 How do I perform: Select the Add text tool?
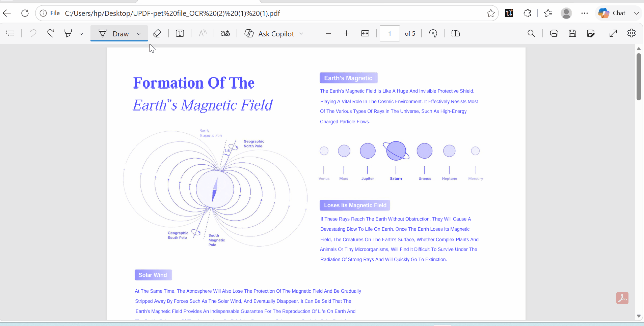point(180,33)
